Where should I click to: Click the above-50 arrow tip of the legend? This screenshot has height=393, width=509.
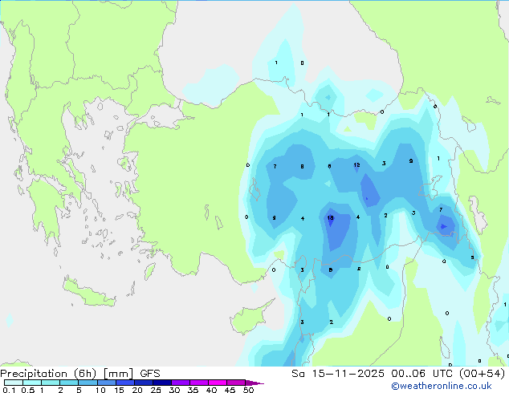(254, 383)
